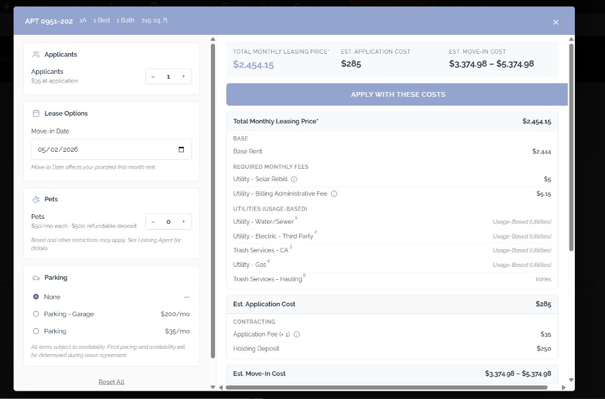Increase the pet count with the plus button
This screenshot has height=399, width=605.
click(183, 221)
